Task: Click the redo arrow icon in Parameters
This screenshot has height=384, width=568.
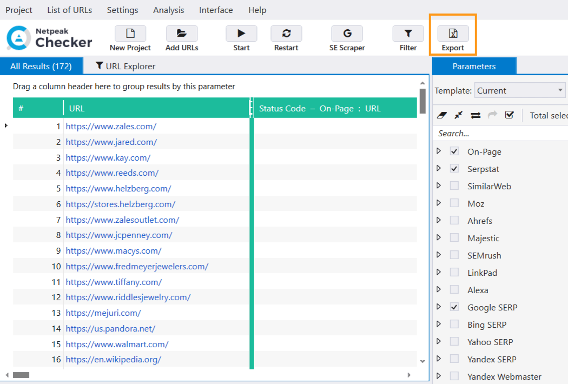Action: coord(493,115)
